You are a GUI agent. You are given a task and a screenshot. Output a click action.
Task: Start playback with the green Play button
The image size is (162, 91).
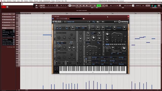click(99, 6)
